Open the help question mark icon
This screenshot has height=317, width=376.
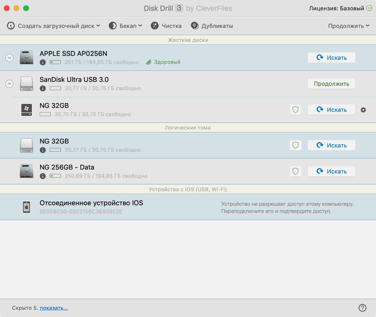tap(362, 308)
